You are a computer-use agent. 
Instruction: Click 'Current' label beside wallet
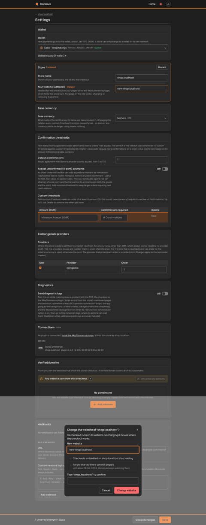tap(98, 48)
